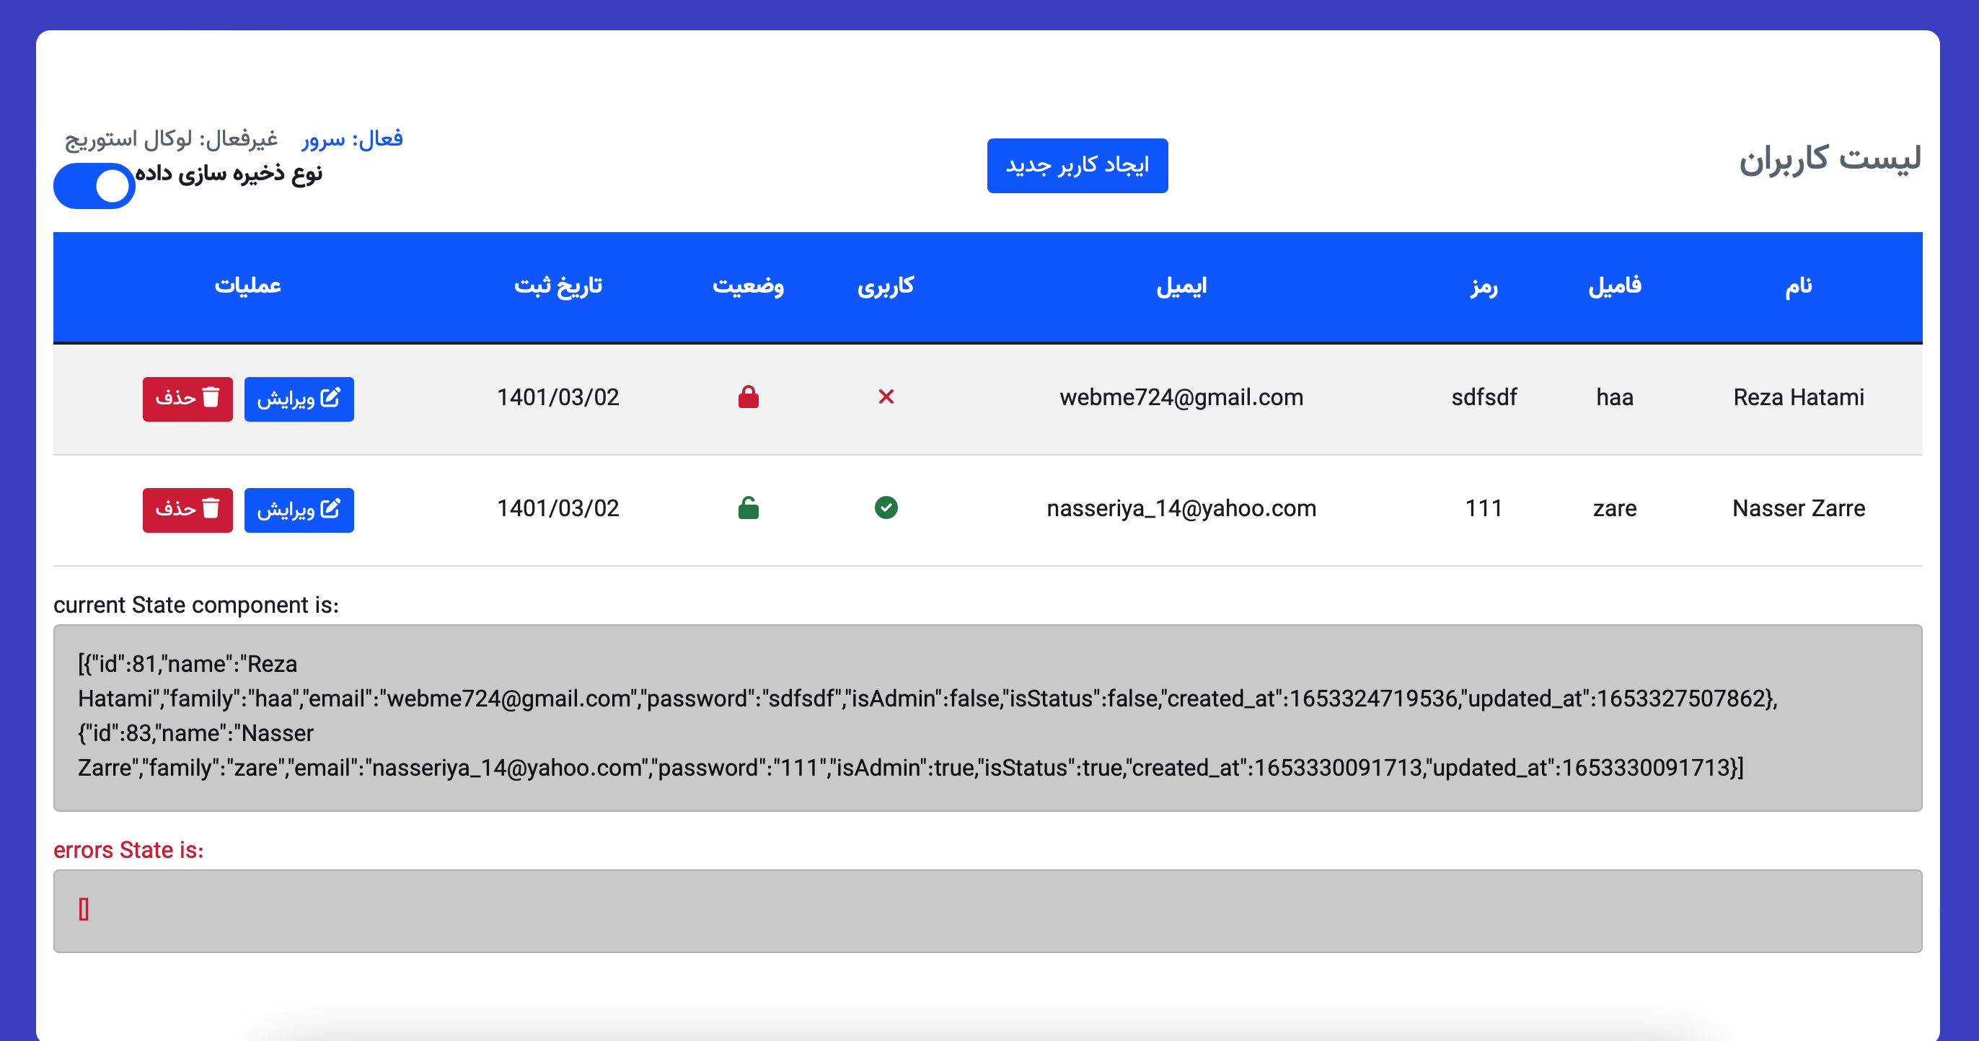Click the فعال: سرور label
This screenshot has width=1979, height=1041.
353,139
